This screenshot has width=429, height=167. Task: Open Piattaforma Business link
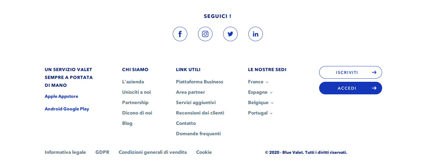(200, 82)
